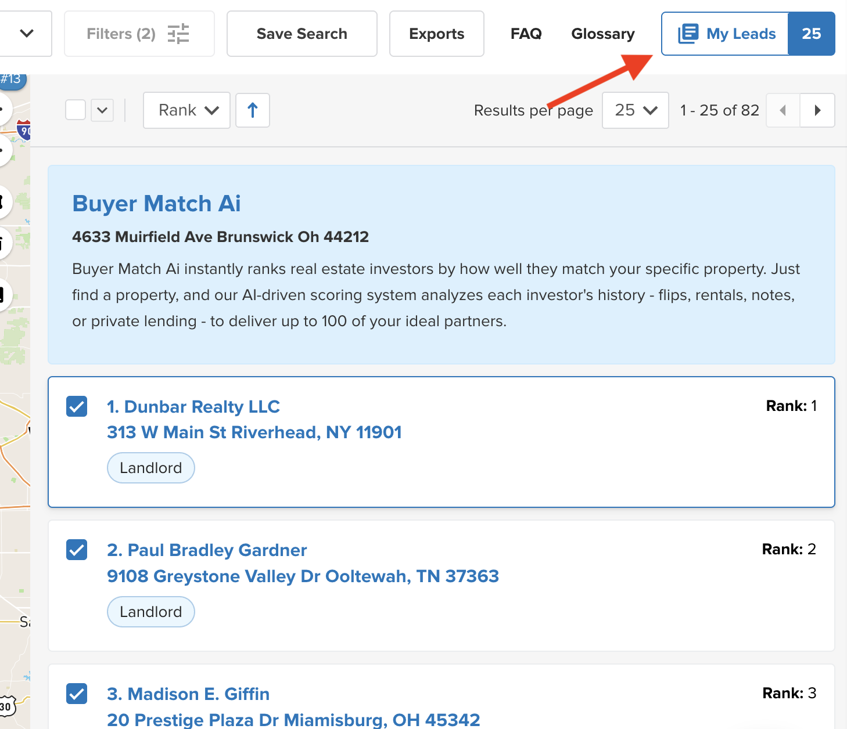Screen dimensions: 847x729
Task: Click address 4633 Muirfield Ave Brunswick
Action: (220, 237)
